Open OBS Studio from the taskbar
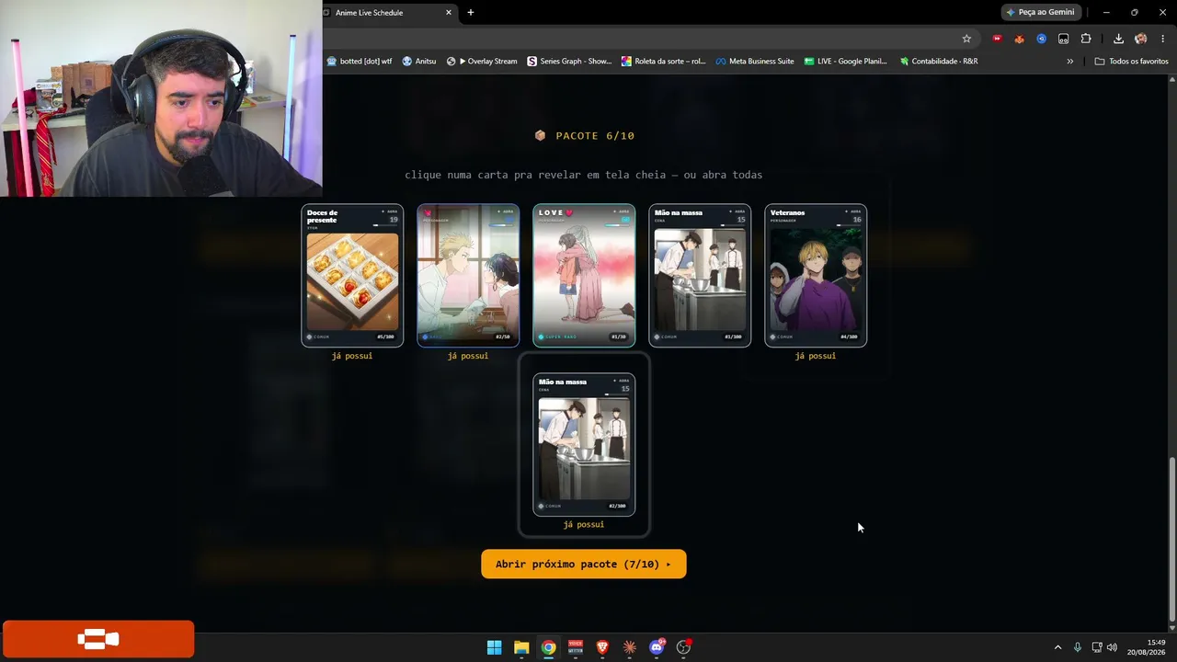 click(683, 647)
